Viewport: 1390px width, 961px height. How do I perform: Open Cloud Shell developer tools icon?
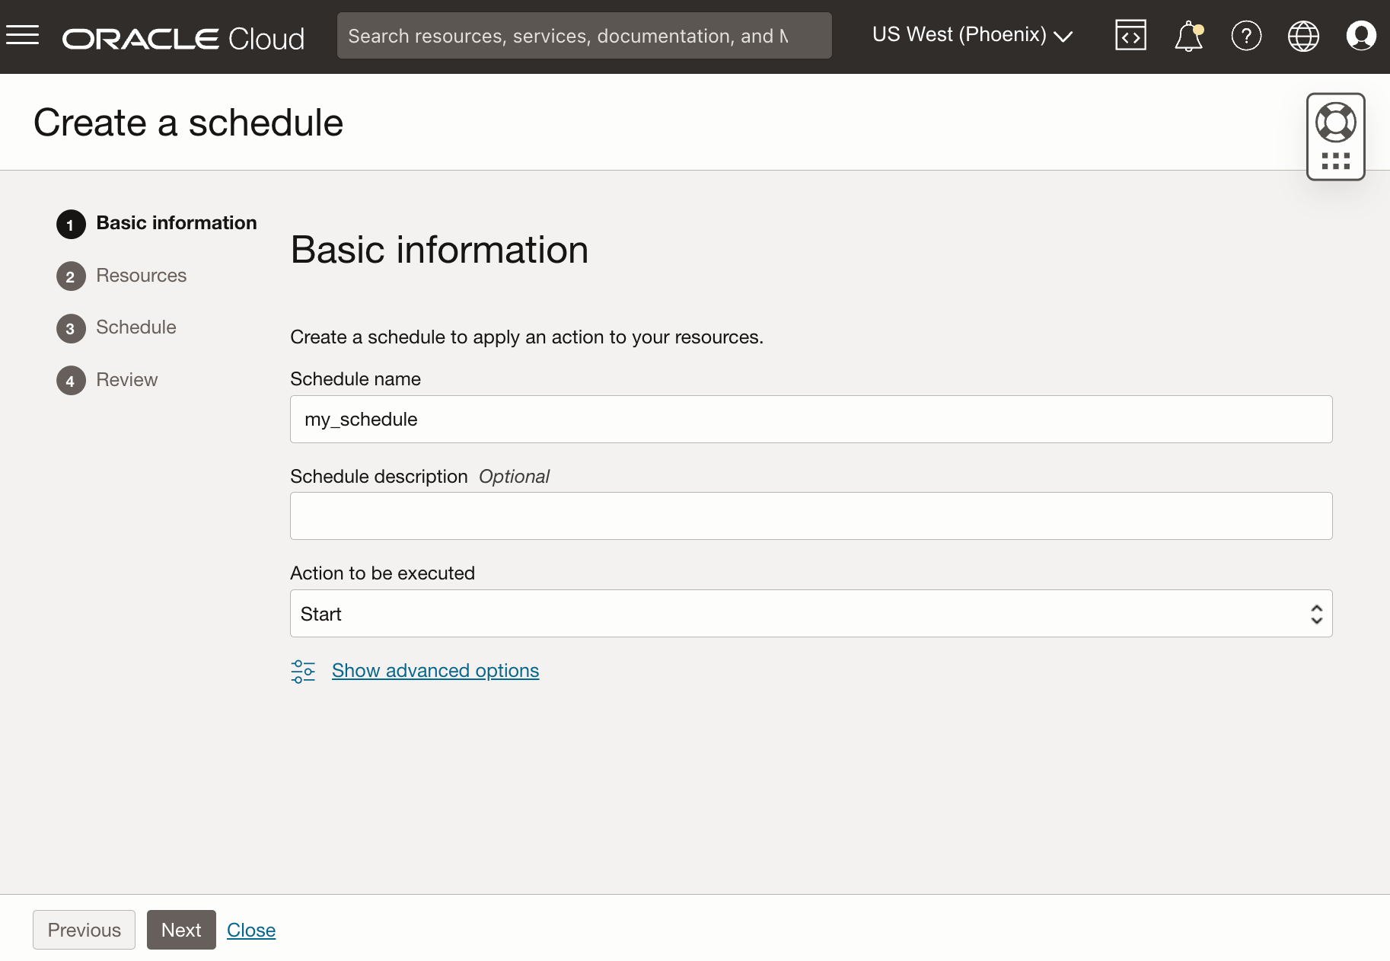coord(1130,35)
